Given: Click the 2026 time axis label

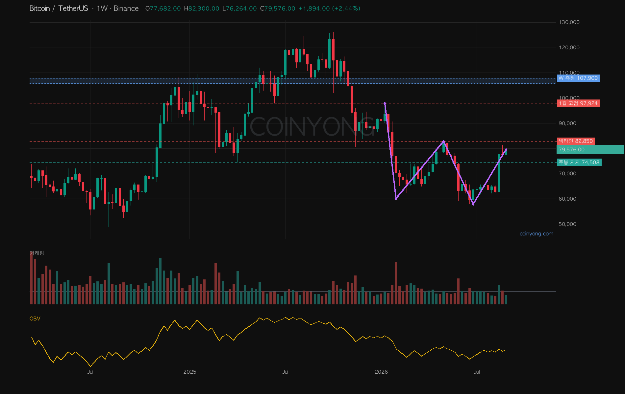Looking at the screenshot, I should [381, 372].
